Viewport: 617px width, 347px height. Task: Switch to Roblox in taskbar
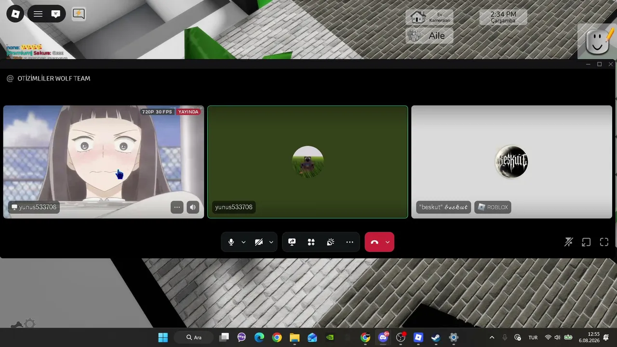click(418, 337)
